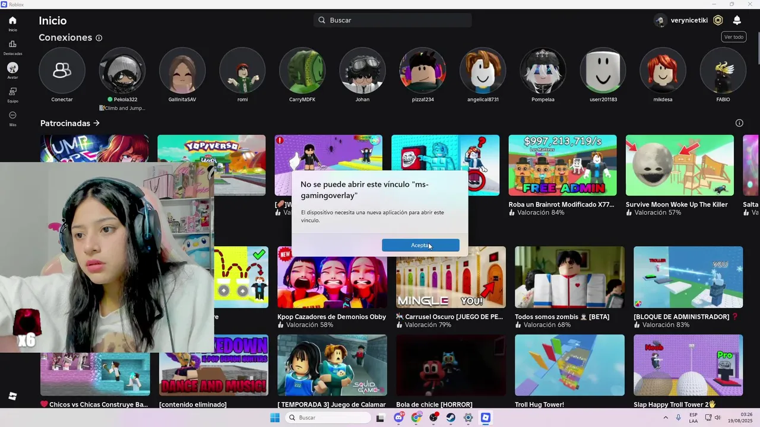Click the Troll Hug Tower! title

tap(539, 404)
